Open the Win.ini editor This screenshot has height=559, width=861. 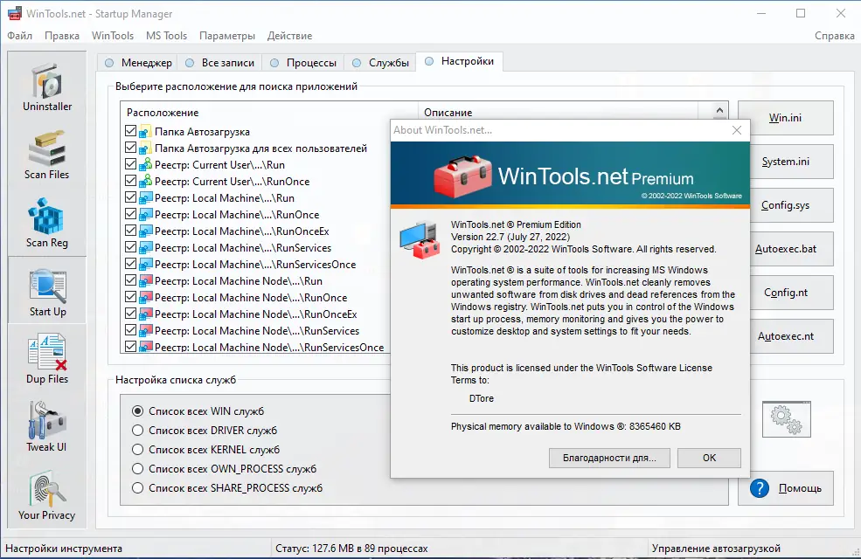tap(786, 117)
